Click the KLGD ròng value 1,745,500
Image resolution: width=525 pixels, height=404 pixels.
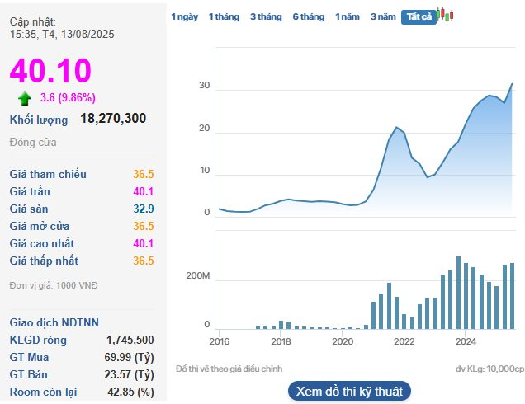[130, 340]
